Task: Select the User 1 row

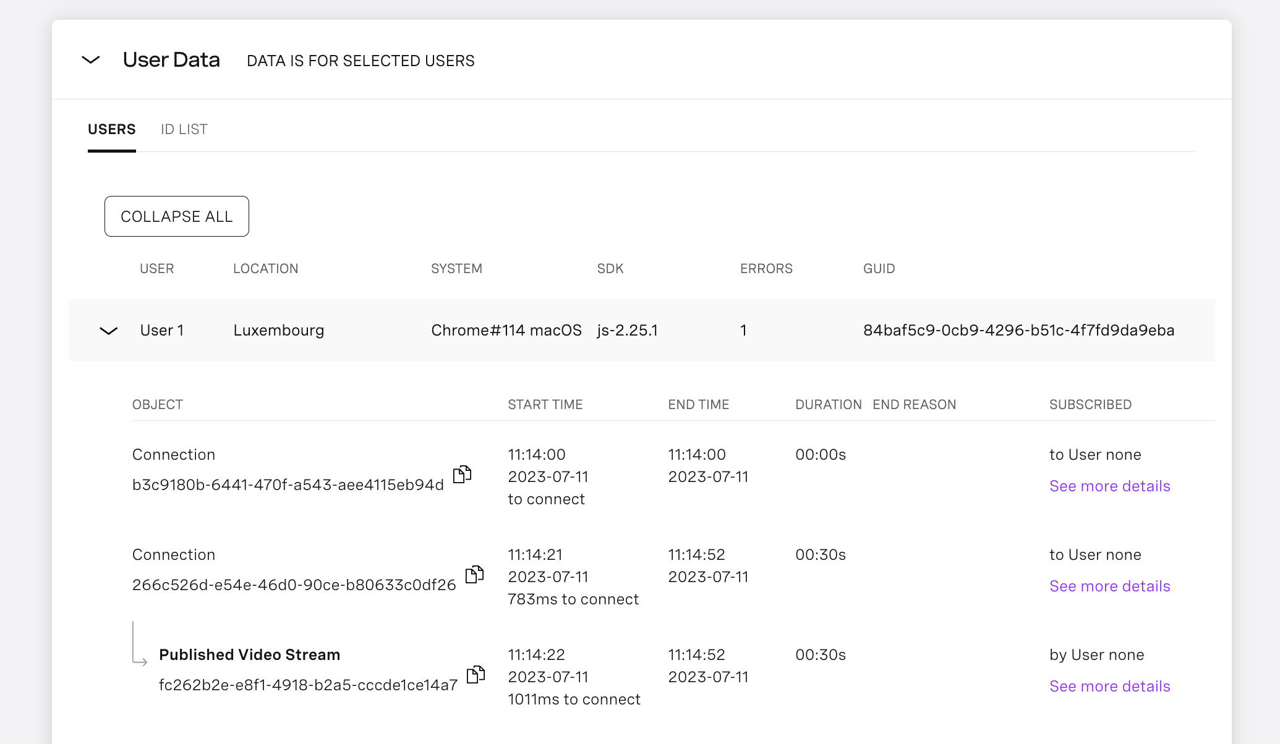Action: [162, 330]
